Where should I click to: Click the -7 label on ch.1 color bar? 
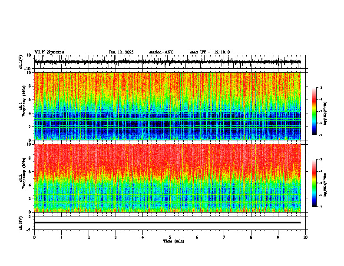point(321,135)
